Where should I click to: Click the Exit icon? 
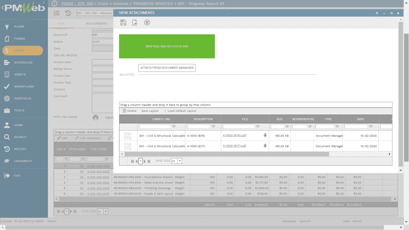coord(7,176)
